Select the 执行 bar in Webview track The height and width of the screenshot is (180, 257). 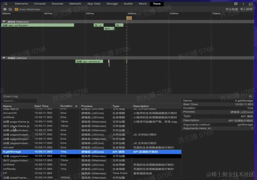(x=109, y=29)
